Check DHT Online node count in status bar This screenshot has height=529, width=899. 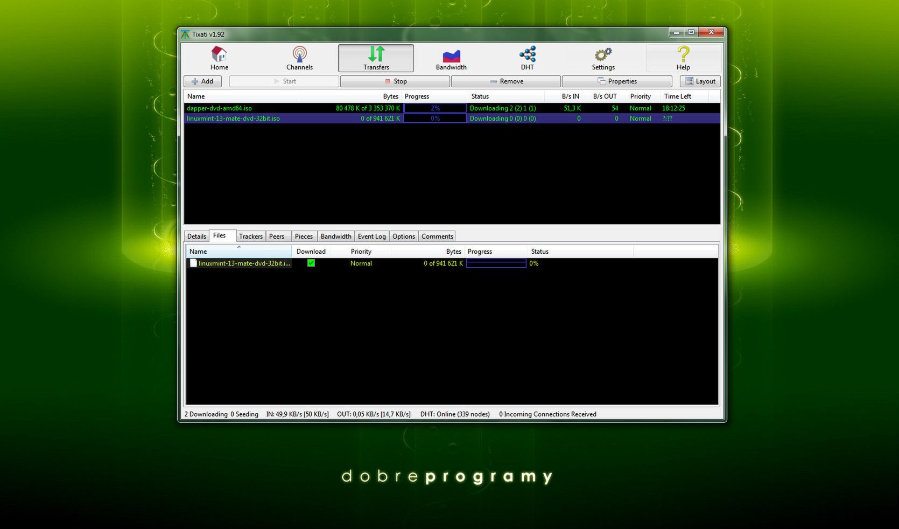pyautogui.click(x=455, y=414)
